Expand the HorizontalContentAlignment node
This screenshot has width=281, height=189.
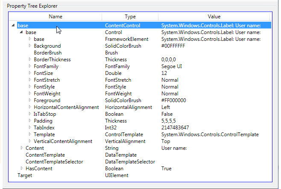30,107
